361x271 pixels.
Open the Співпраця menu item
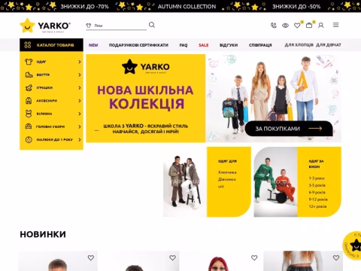pyautogui.click(x=260, y=45)
